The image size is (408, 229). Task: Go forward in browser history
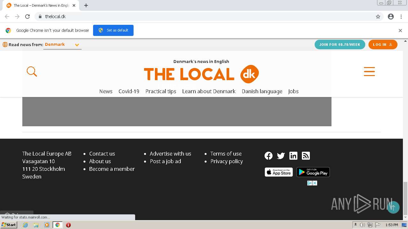click(x=17, y=17)
